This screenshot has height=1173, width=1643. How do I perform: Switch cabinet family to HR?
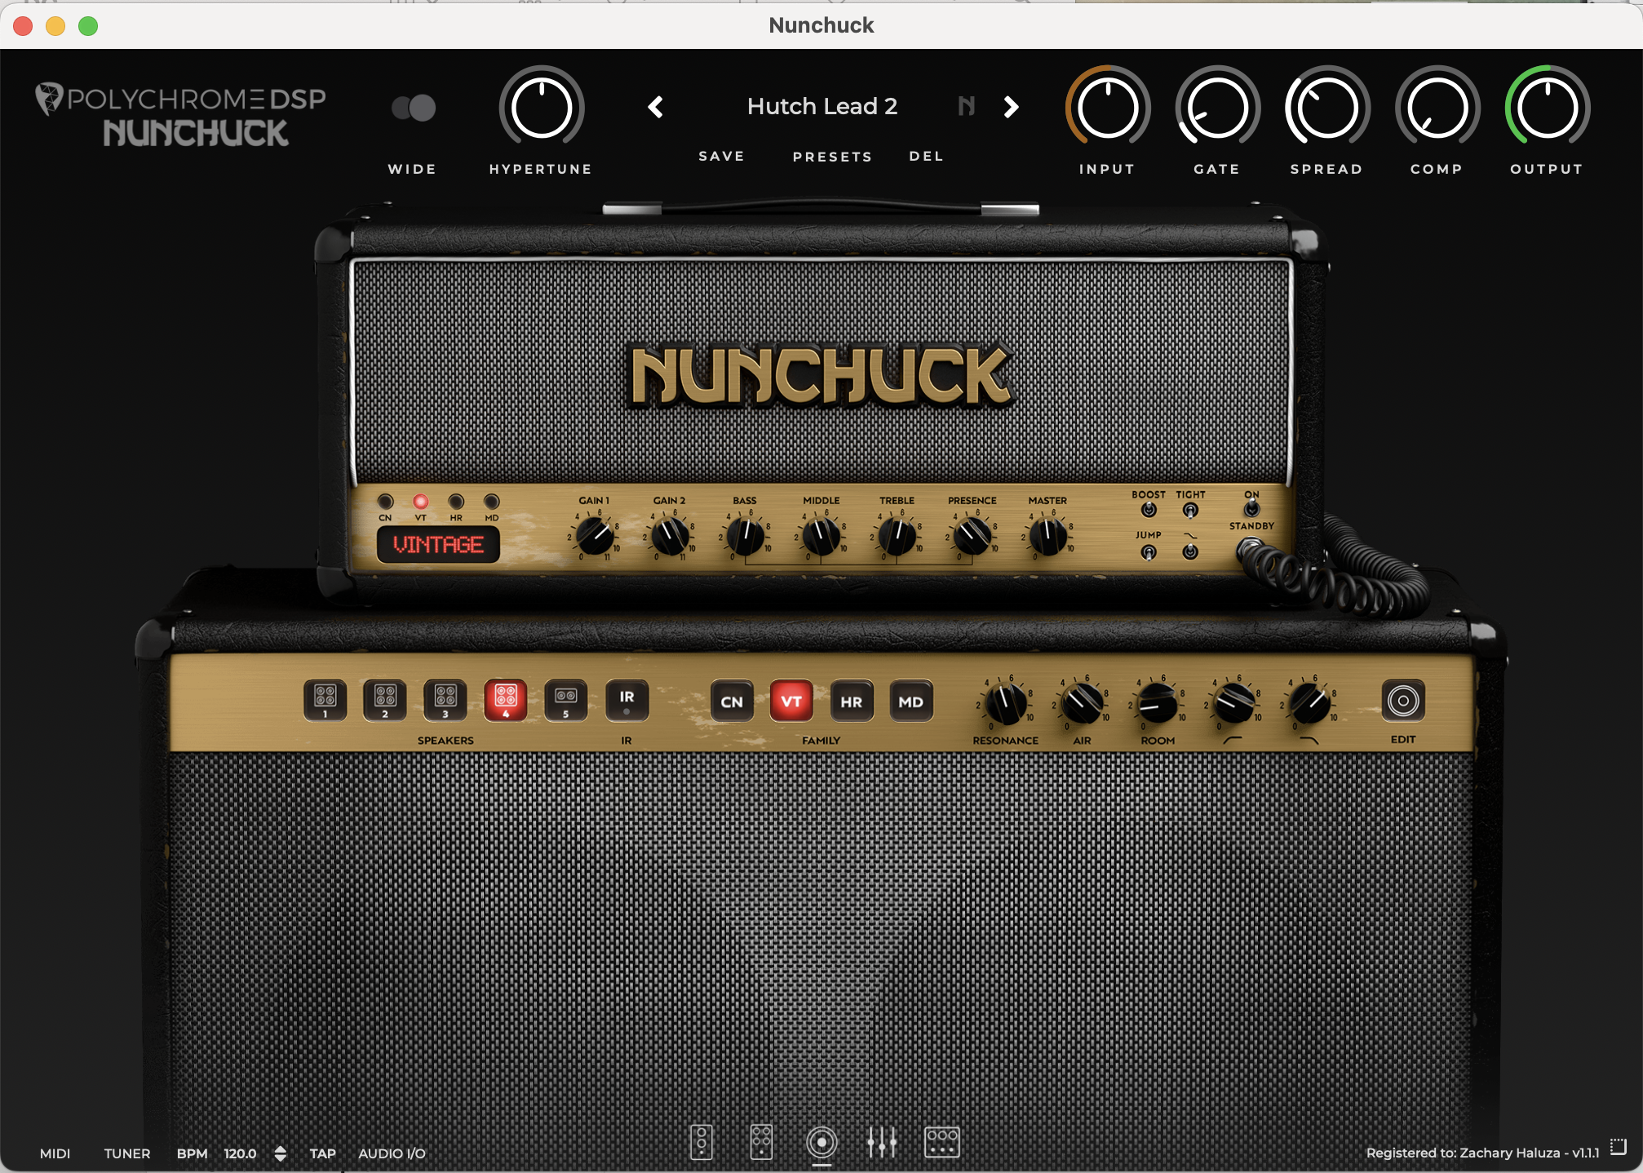click(x=851, y=702)
